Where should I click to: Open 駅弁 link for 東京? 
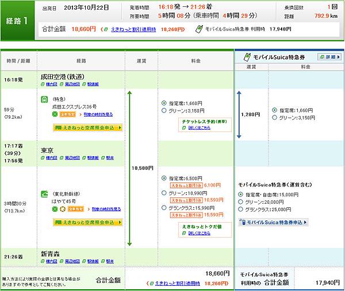click(x=110, y=158)
